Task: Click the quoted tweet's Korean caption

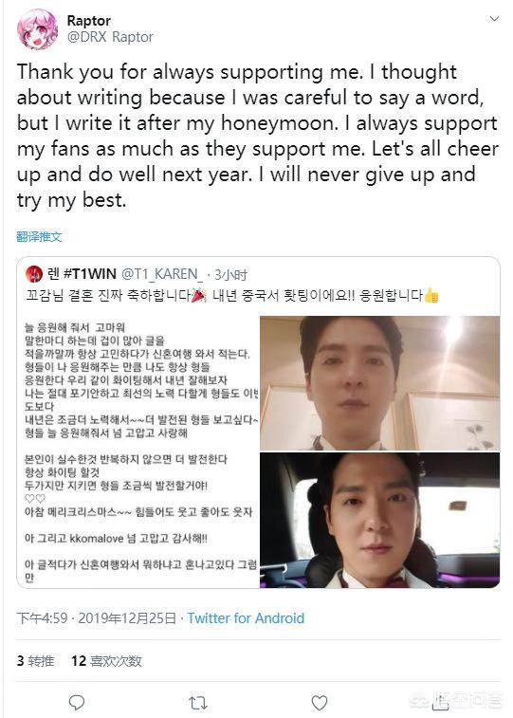Action: 232,295
